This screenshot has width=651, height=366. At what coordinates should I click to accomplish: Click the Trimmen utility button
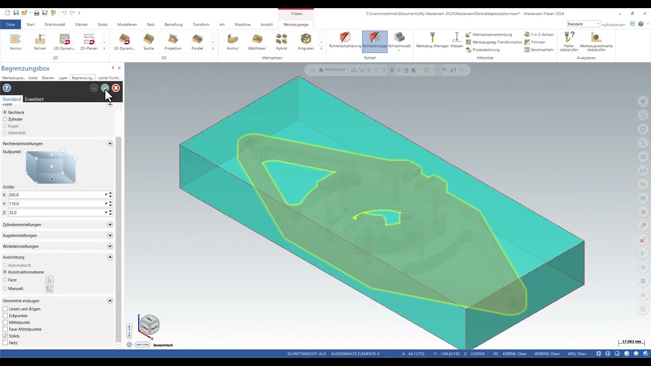(x=535, y=42)
